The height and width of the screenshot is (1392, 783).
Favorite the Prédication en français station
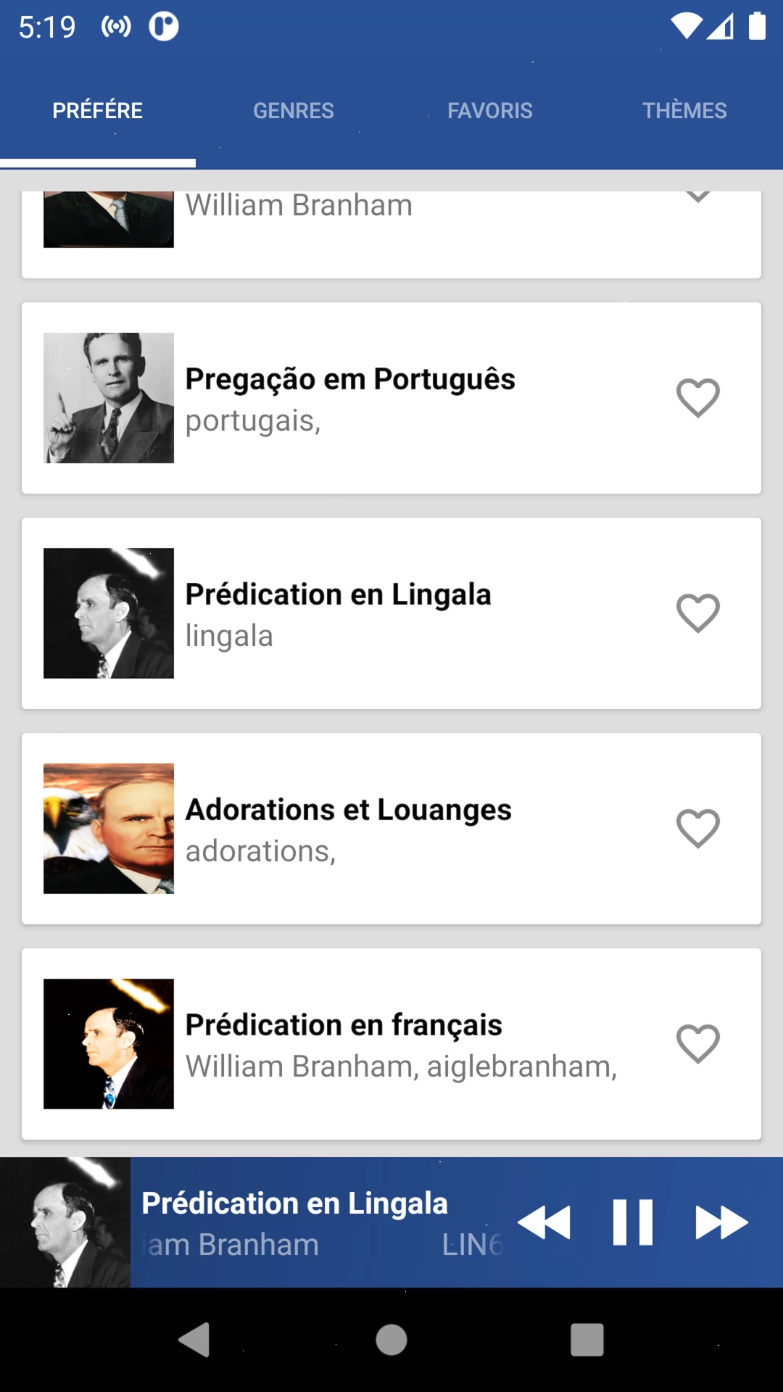coord(697,1044)
